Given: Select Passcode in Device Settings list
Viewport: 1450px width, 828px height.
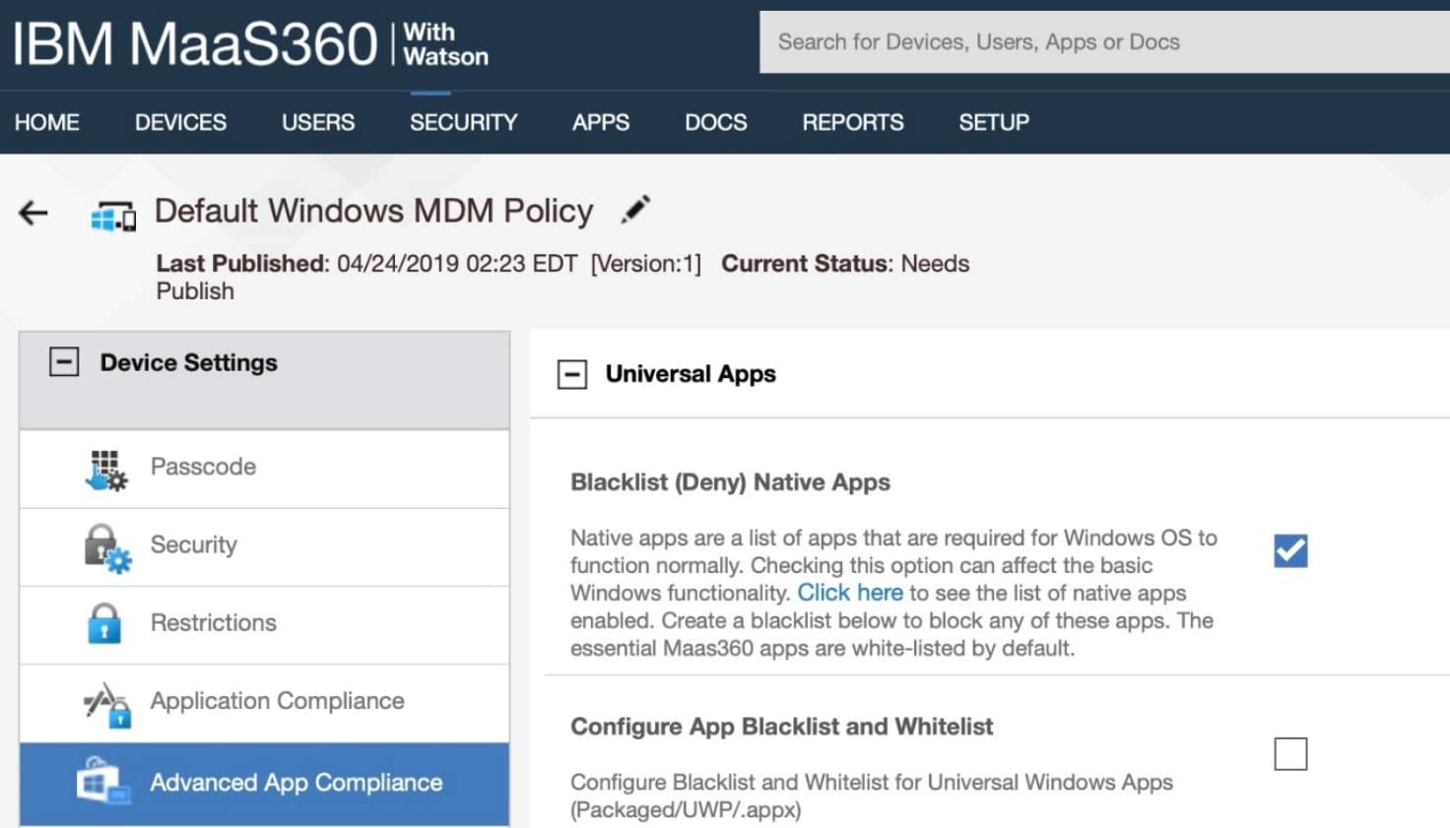Looking at the screenshot, I should tap(264, 469).
